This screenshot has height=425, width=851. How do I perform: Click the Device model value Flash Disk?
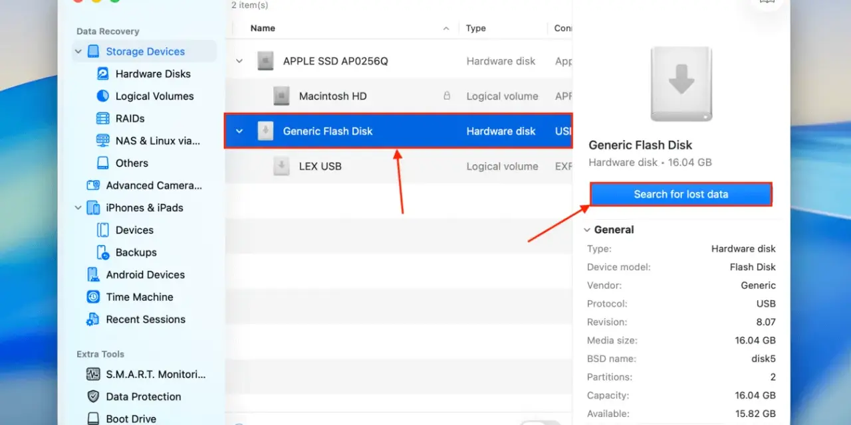coord(753,267)
